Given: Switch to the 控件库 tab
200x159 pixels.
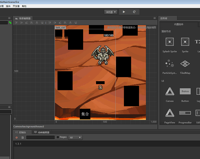Looking at the screenshot, I should [168, 18].
